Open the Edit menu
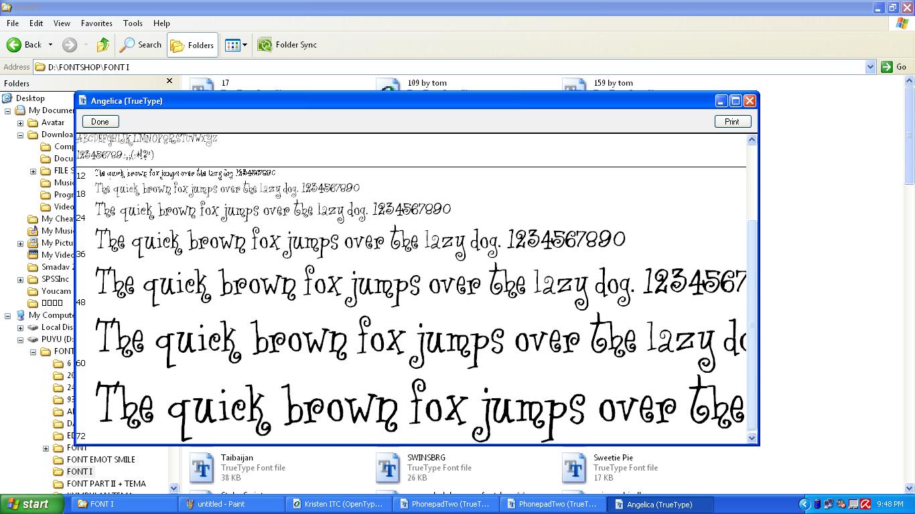915x514 pixels. (36, 23)
